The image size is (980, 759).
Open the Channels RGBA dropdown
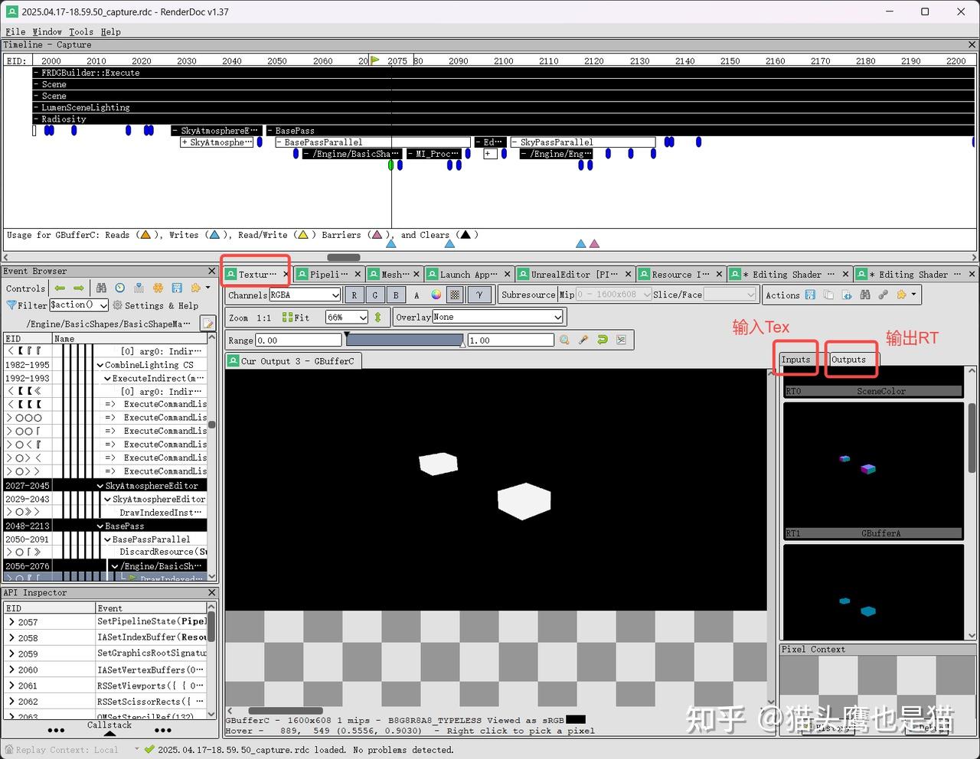click(x=305, y=295)
